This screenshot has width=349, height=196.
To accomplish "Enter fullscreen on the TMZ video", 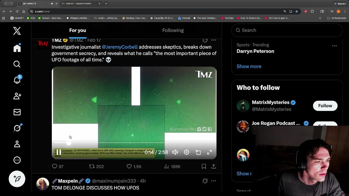I will click(209, 152).
